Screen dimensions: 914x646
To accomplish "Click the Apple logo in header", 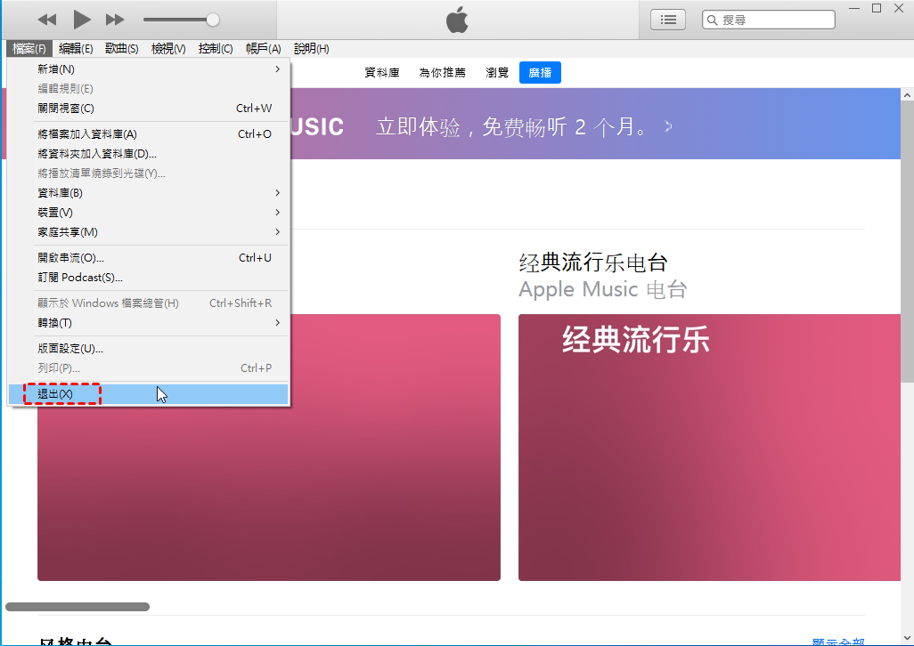I will click(457, 20).
